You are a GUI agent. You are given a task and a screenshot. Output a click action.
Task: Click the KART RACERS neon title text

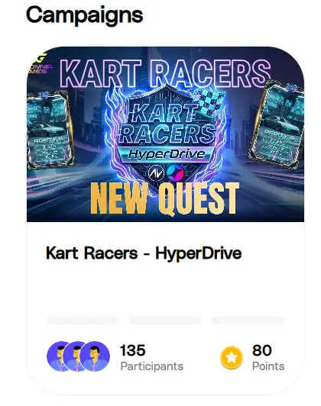(166, 73)
